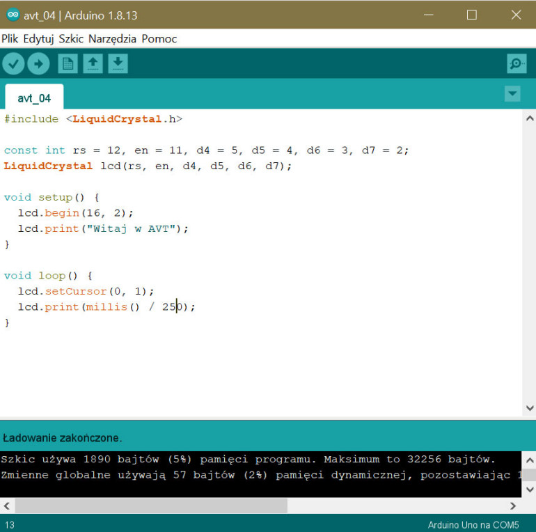Open the Szkic menu
This screenshot has height=532, width=536.
pyautogui.click(x=71, y=38)
